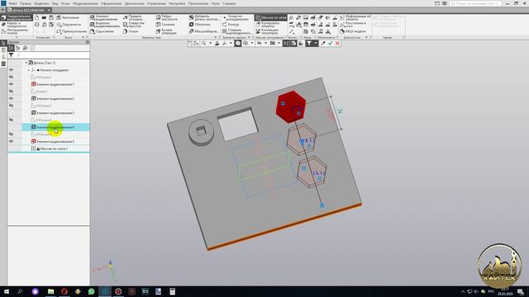529x297 pixels.
Task: Select the Сечение tool
Action: 165,25
